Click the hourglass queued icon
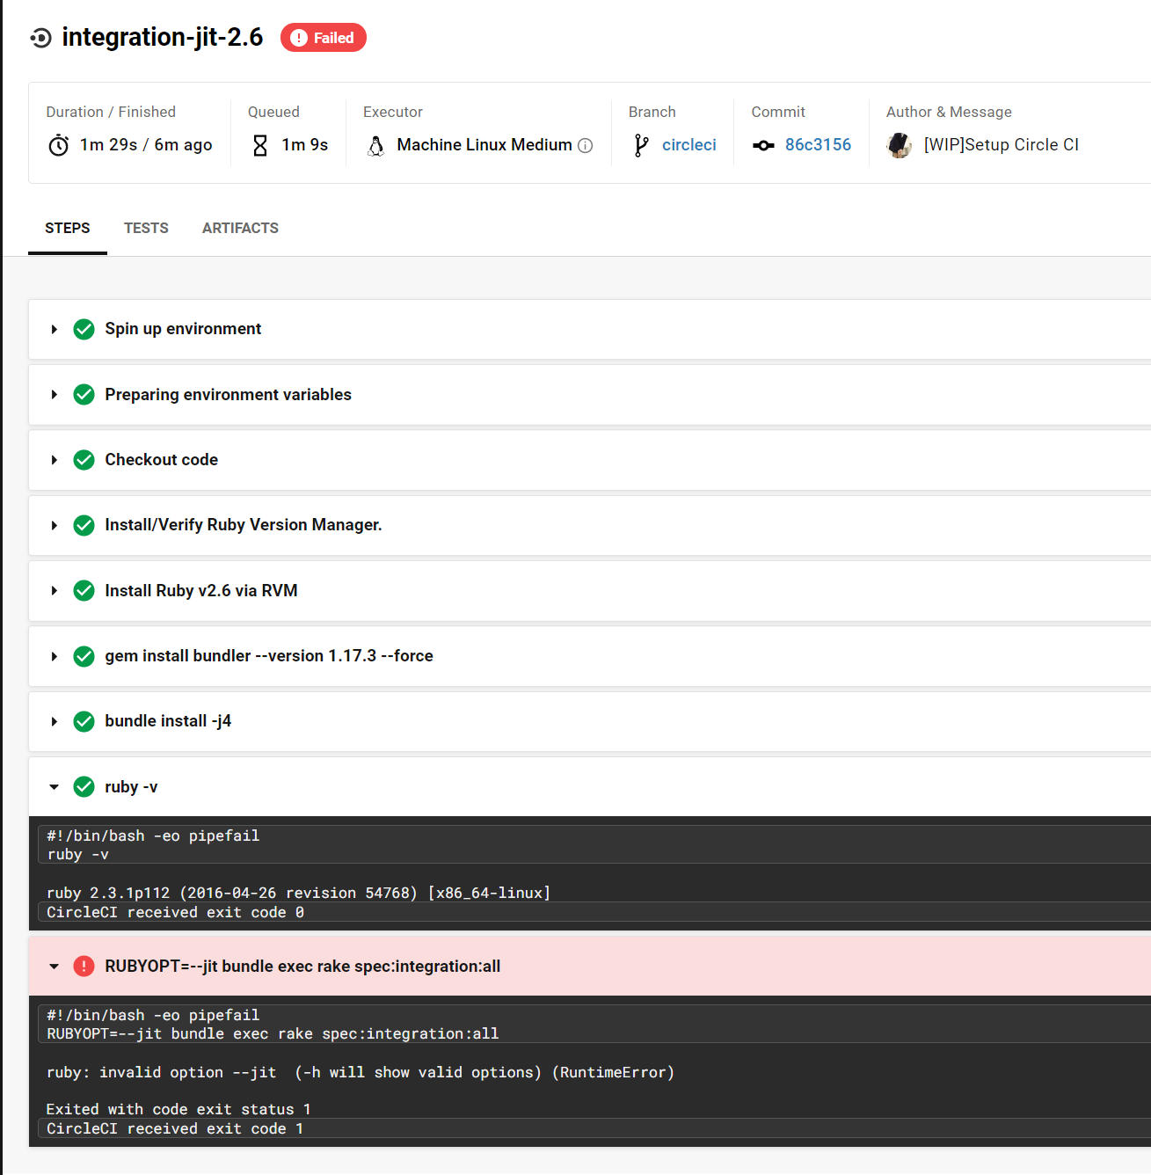This screenshot has height=1175, width=1151. (260, 145)
